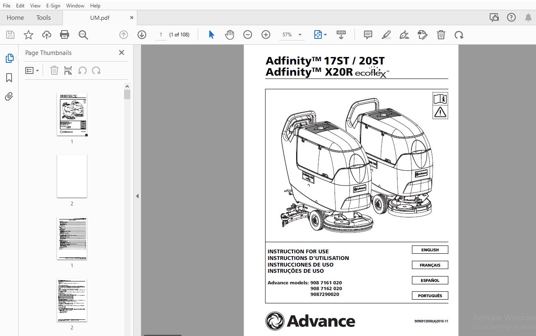Switch to the Home tab
The width and height of the screenshot is (536, 336).
(15, 17)
